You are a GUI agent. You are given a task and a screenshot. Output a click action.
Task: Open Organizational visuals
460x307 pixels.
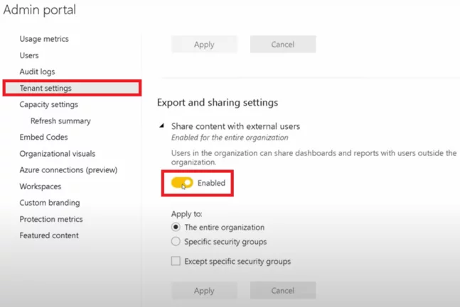(57, 154)
